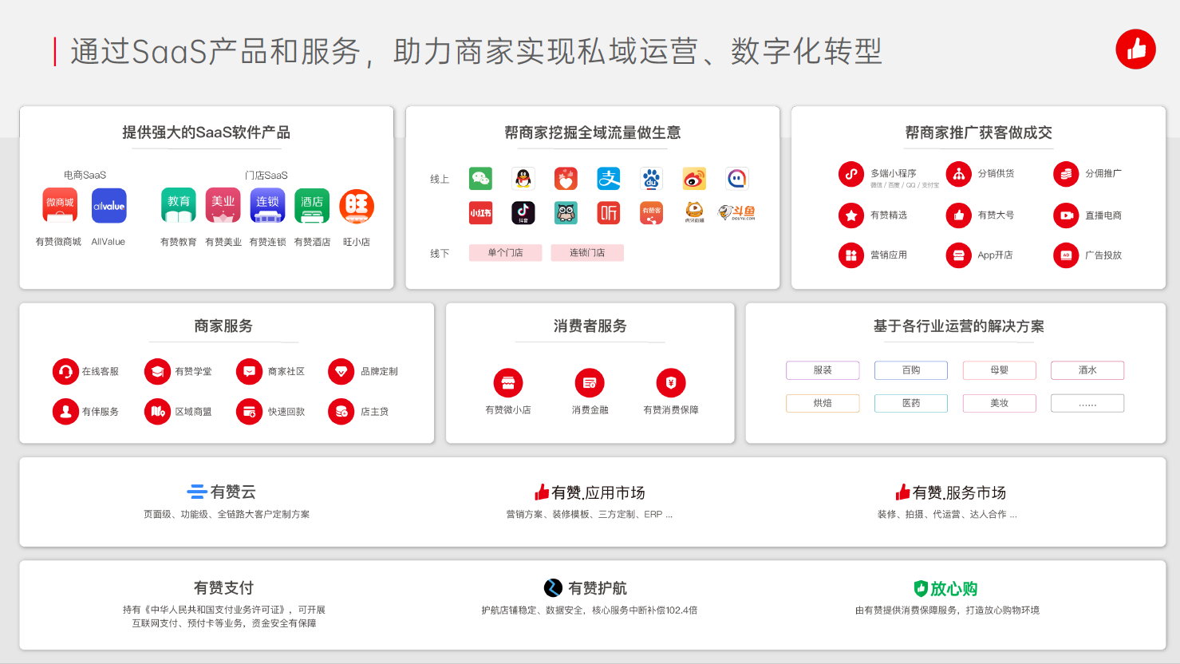Open the 分销供货 icon
The image size is (1180, 664).
click(959, 174)
